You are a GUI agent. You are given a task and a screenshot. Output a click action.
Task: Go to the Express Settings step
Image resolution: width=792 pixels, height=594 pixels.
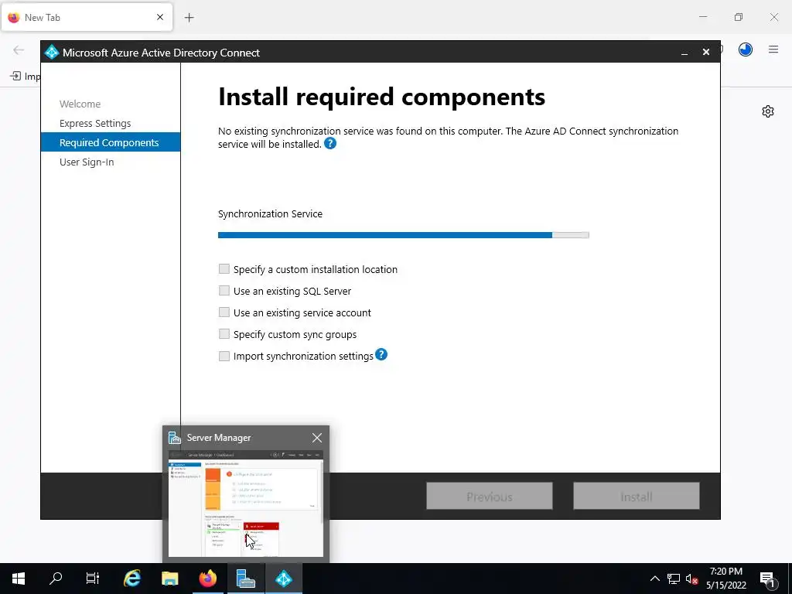point(95,123)
